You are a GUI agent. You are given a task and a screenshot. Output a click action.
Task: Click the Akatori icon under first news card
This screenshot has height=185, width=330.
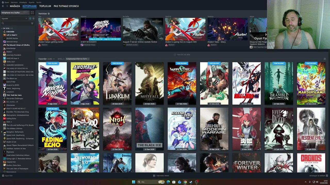coord(40,45)
